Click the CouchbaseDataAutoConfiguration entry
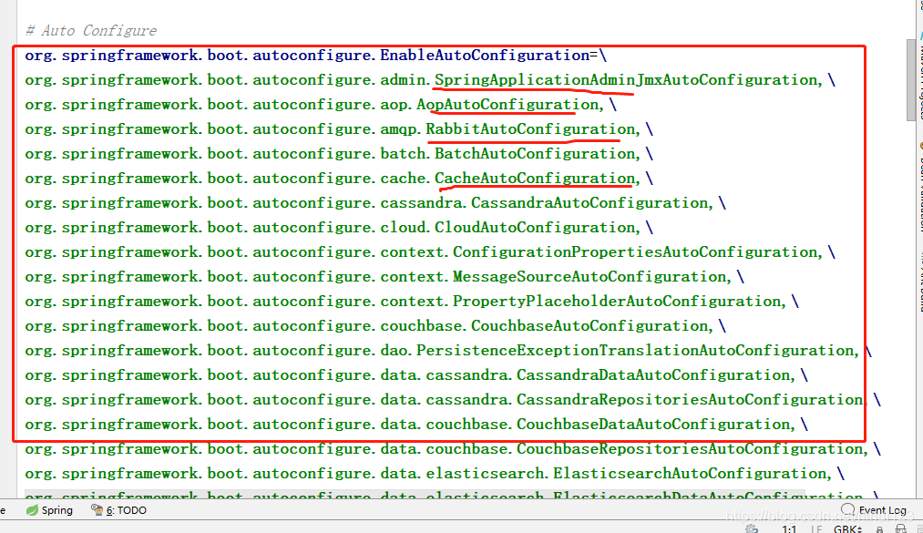 654,425
